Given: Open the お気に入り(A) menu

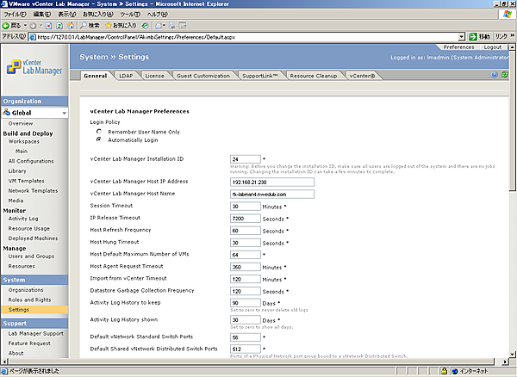Looking at the screenshot, I should tap(98, 14).
